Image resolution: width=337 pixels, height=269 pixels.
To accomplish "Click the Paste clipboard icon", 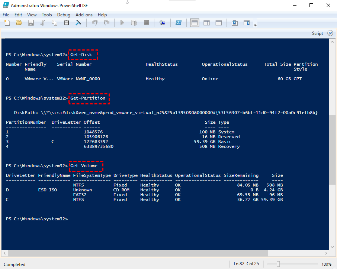I will coord(67,23).
